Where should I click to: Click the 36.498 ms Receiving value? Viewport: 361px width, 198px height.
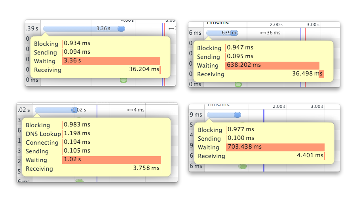[x=307, y=74]
